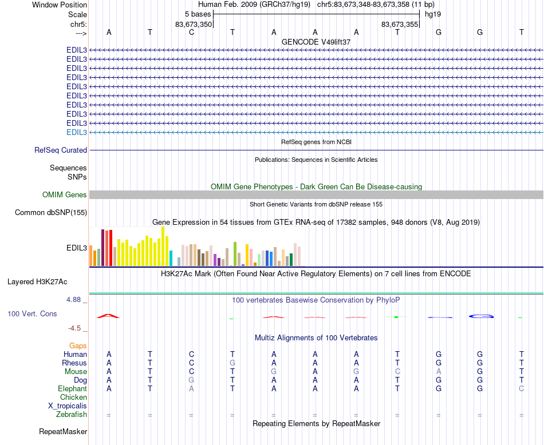Click the orange Gaps label
The width and height of the screenshot is (544, 445).
[78, 346]
